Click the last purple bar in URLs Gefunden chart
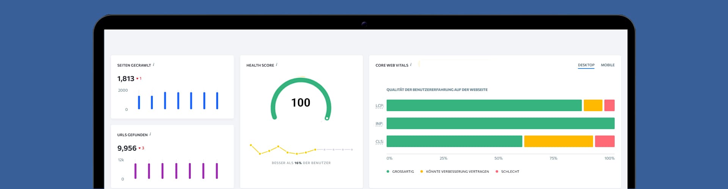Screen dimensions: 728x189 point(217,171)
